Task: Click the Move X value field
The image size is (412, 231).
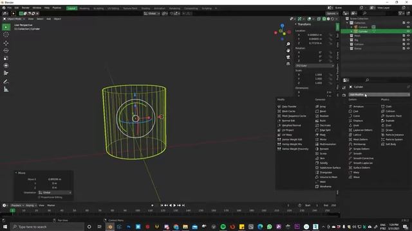Action: tap(55, 180)
